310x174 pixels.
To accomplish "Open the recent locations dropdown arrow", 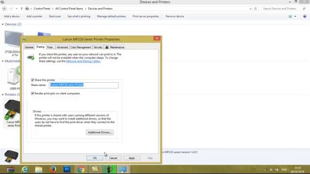I will point(16,9).
